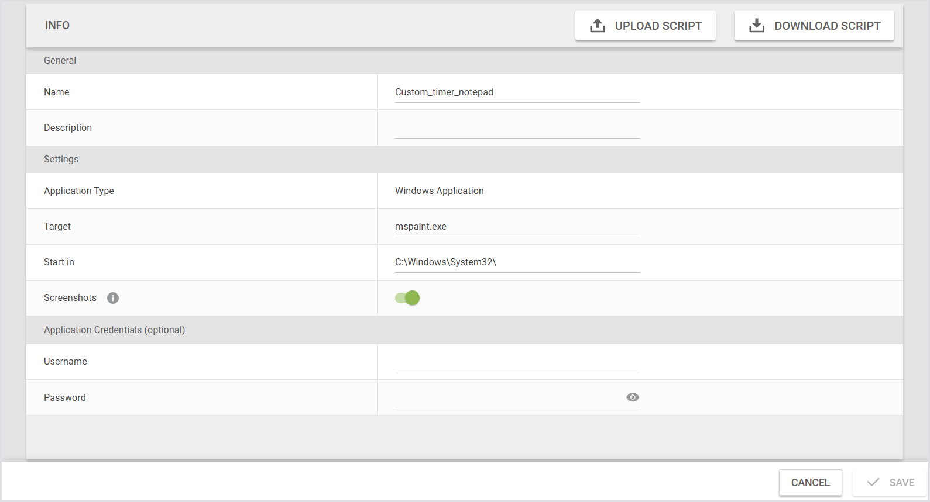The height and width of the screenshot is (502, 930).
Task: Click inside the Password input field
Action: 506,397
